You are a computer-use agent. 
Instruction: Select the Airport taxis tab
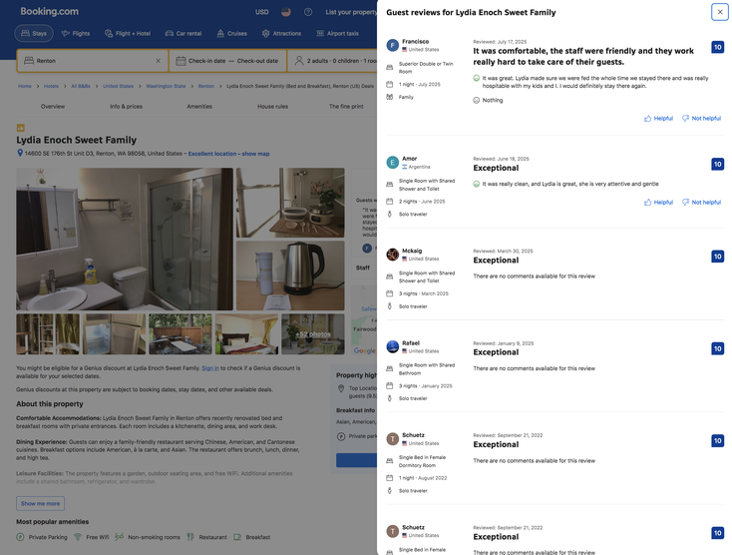click(x=337, y=33)
